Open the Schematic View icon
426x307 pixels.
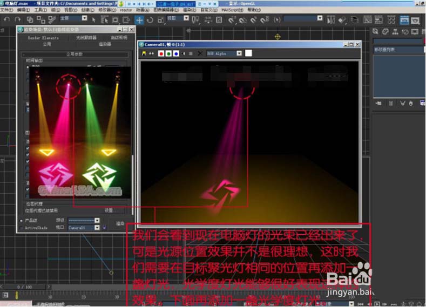pos(378,20)
